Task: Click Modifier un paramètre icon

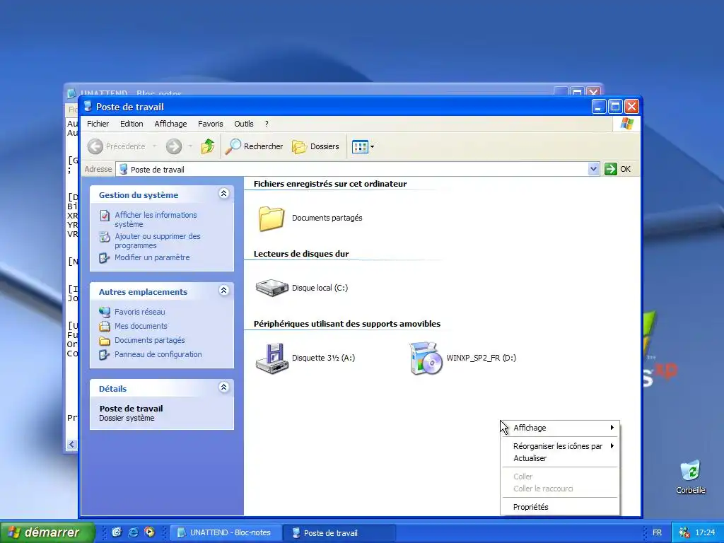Action: point(105,257)
